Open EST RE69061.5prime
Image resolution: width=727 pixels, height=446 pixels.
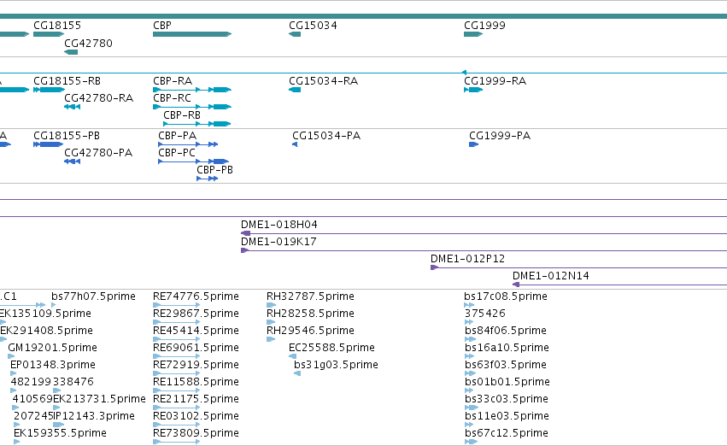196,349
